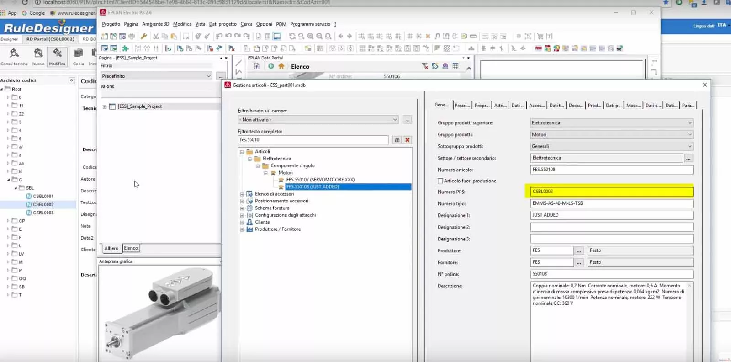The width and height of the screenshot is (731, 362).
Task: Click in the Filtro testo completo field
Action: pyautogui.click(x=313, y=140)
